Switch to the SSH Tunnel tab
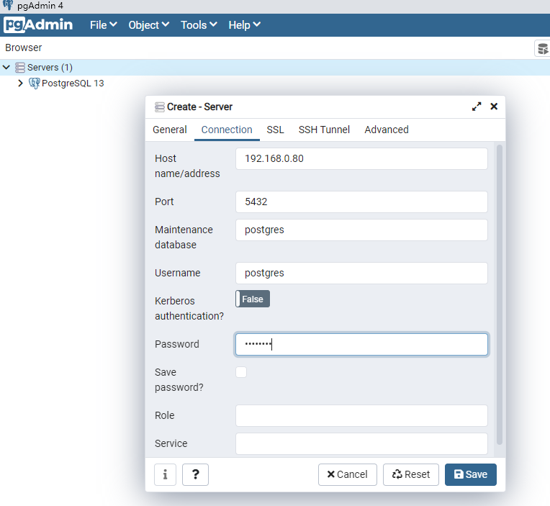Image resolution: width=550 pixels, height=506 pixels. pos(324,130)
